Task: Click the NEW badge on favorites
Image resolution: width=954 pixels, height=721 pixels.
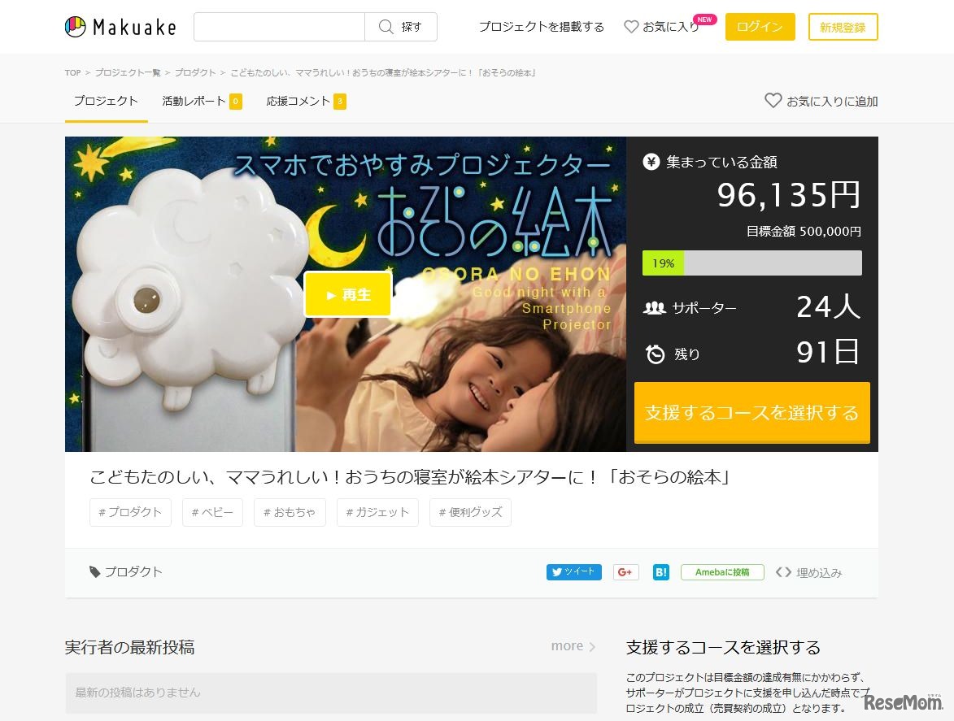Action: pyautogui.click(x=704, y=20)
